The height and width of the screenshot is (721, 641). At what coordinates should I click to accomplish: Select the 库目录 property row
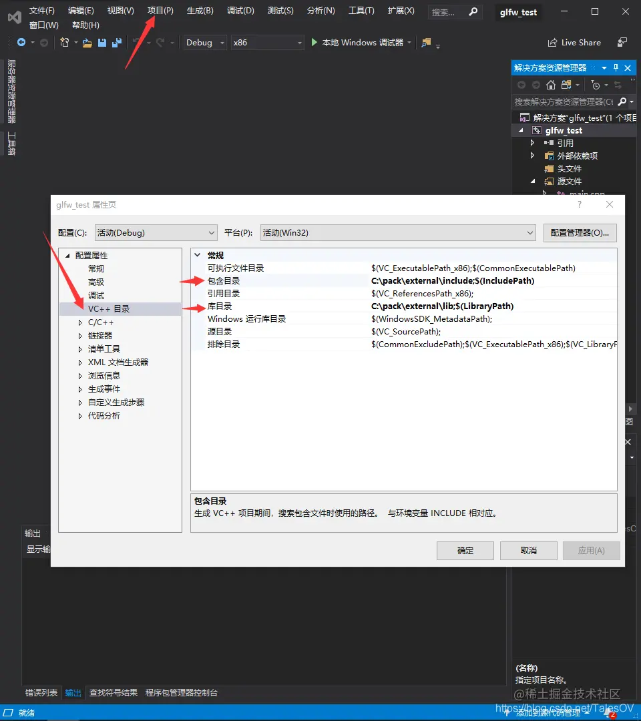(x=404, y=306)
